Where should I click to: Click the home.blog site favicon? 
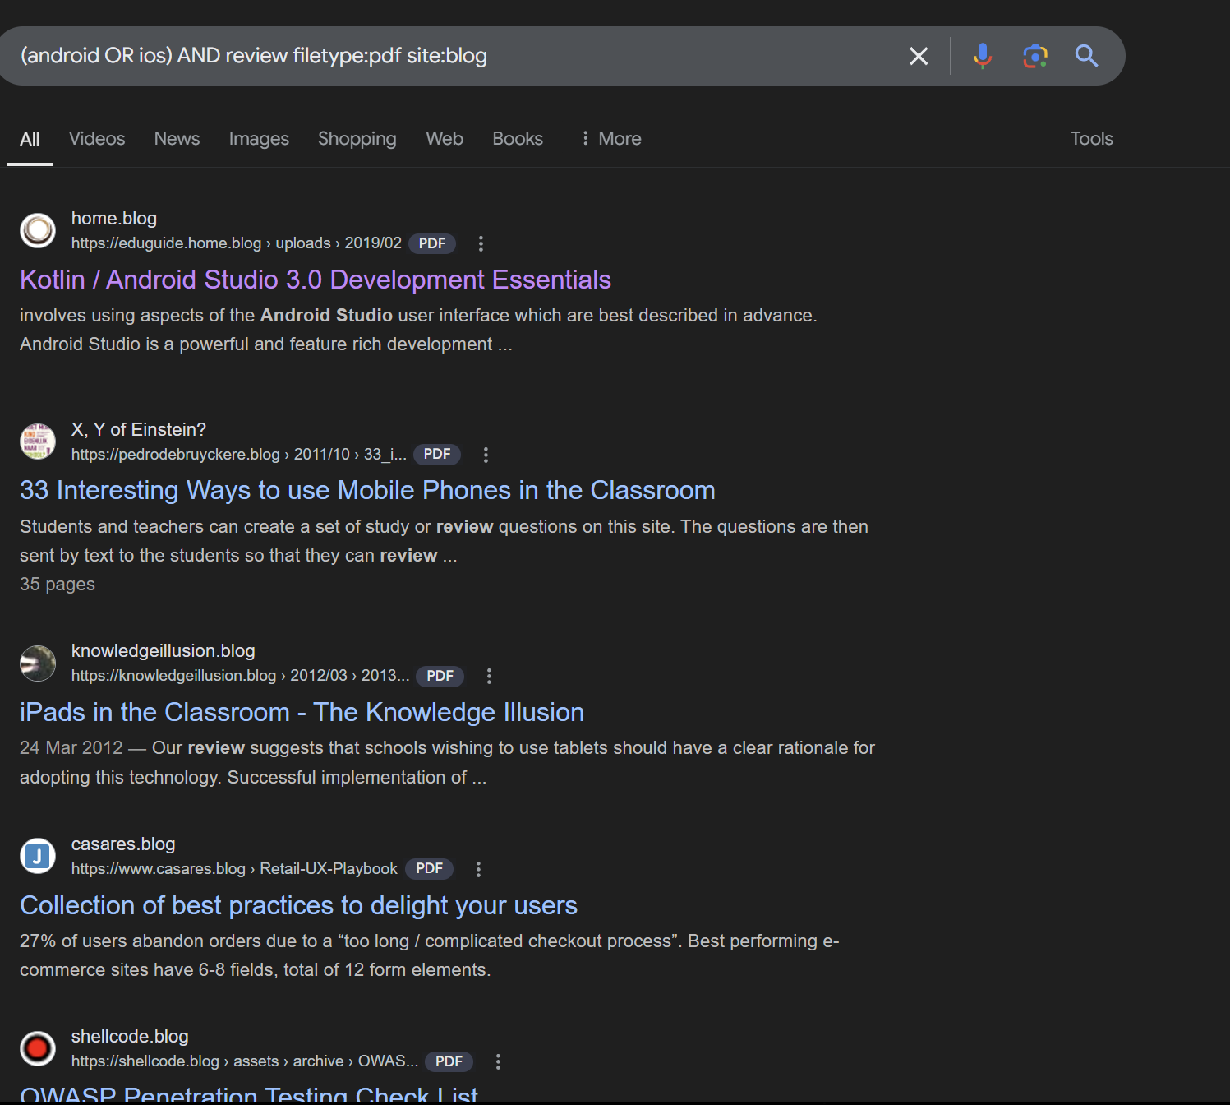click(x=38, y=230)
